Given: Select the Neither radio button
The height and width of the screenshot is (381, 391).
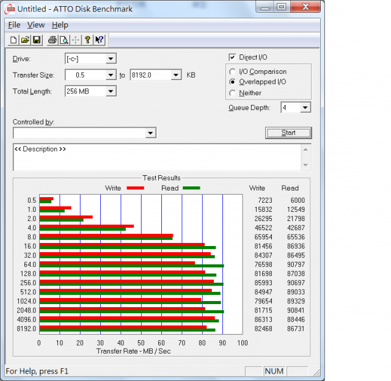Looking at the screenshot, I should coord(232,93).
